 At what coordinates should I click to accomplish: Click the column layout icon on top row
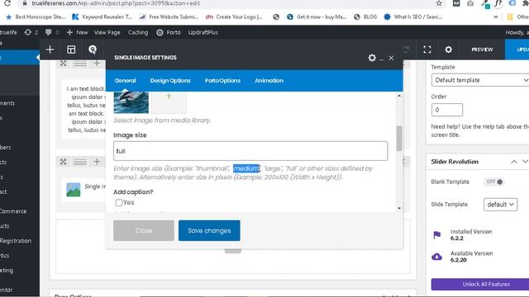80,64
